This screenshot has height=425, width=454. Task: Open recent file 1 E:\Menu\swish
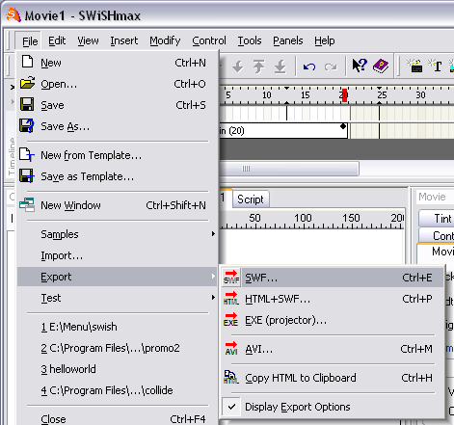[x=118, y=327]
